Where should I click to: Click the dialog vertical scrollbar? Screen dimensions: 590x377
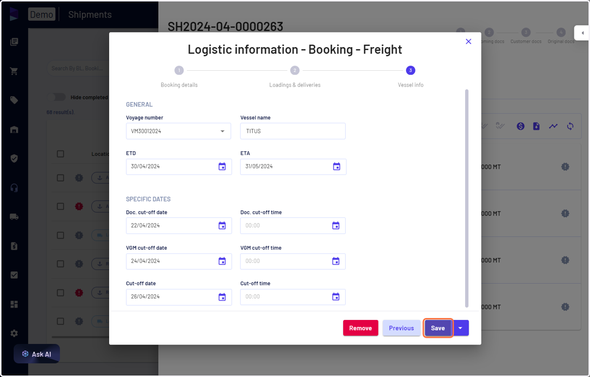point(467,198)
